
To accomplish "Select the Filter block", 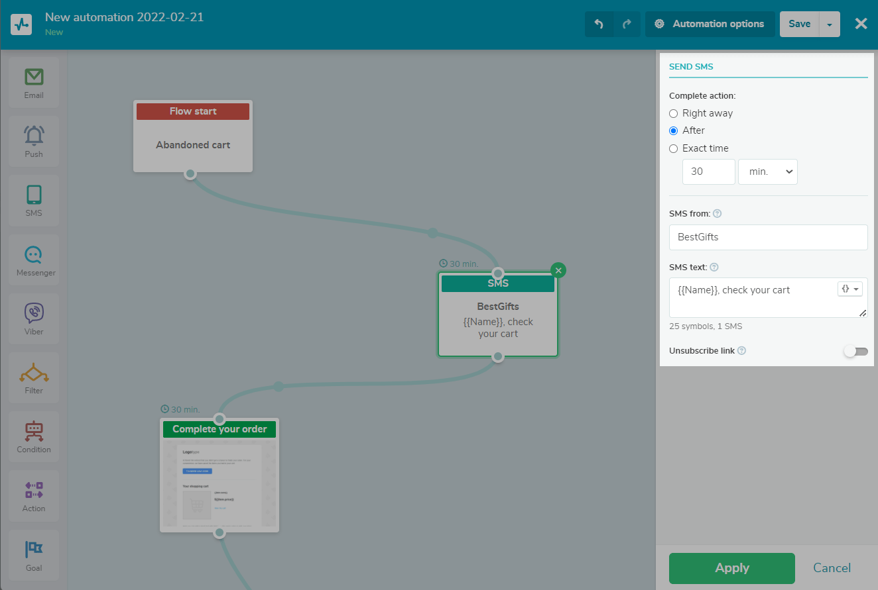I will (34, 378).
